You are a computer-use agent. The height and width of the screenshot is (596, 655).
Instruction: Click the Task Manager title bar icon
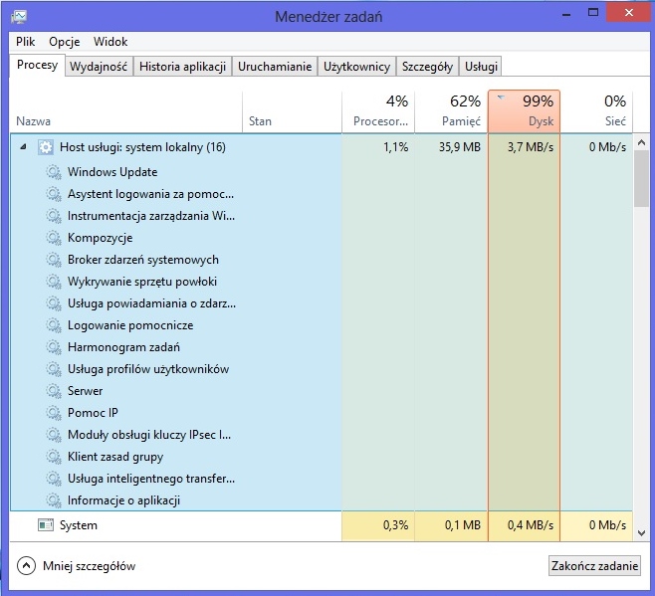(19, 16)
